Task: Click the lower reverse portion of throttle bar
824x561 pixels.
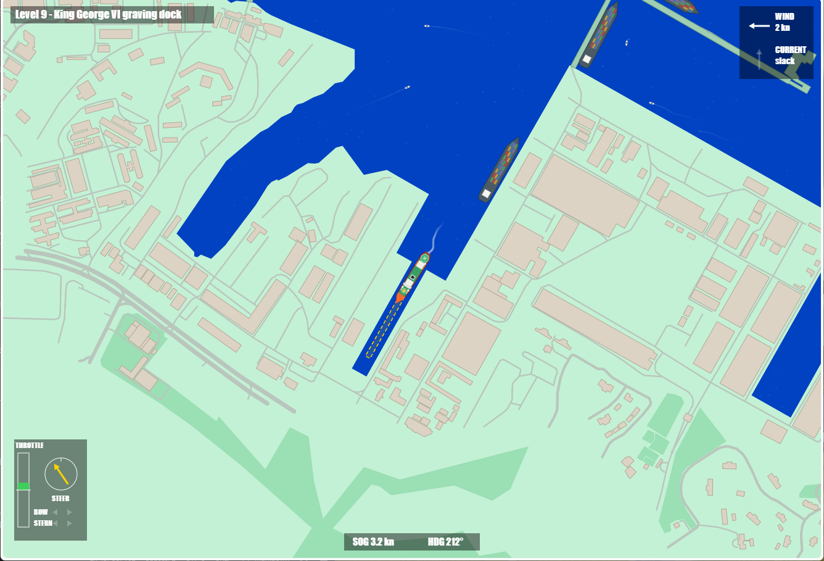Action: (23, 508)
